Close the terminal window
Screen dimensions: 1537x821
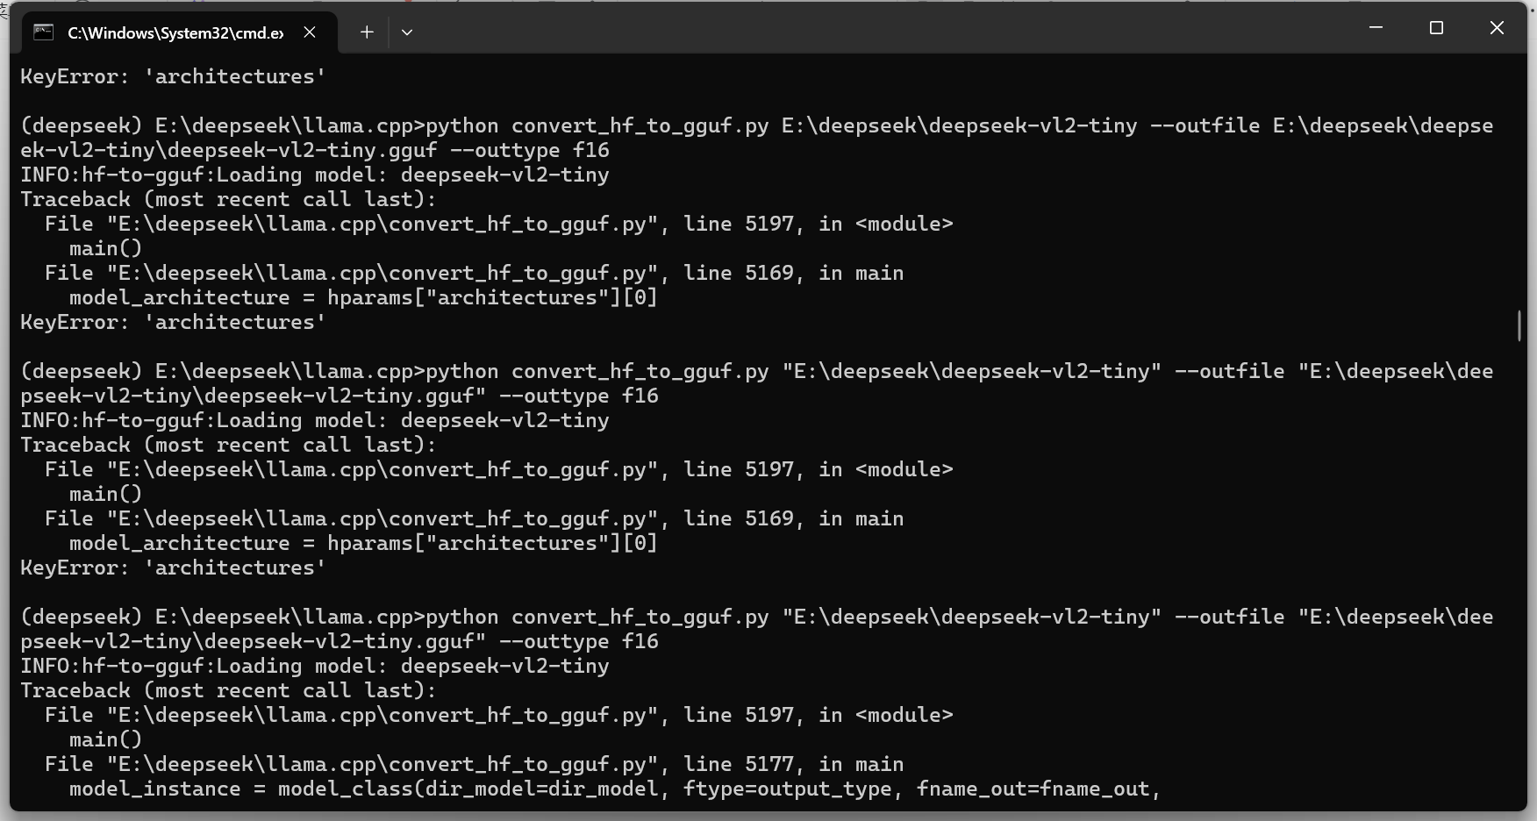[1497, 28]
